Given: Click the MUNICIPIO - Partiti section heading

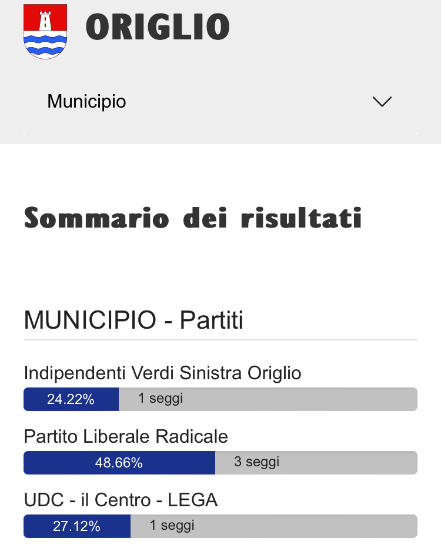Looking at the screenshot, I should (x=133, y=320).
